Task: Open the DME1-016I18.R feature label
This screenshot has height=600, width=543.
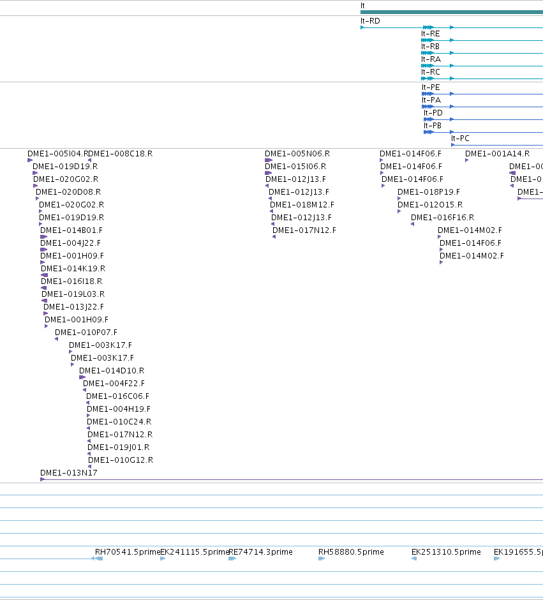Action: pyautogui.click(x=71, y=281)
